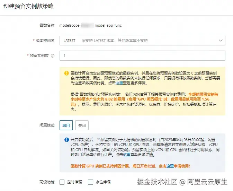Click the 高级功能 label
233x191 pixels.
click(x=47, y=182)
